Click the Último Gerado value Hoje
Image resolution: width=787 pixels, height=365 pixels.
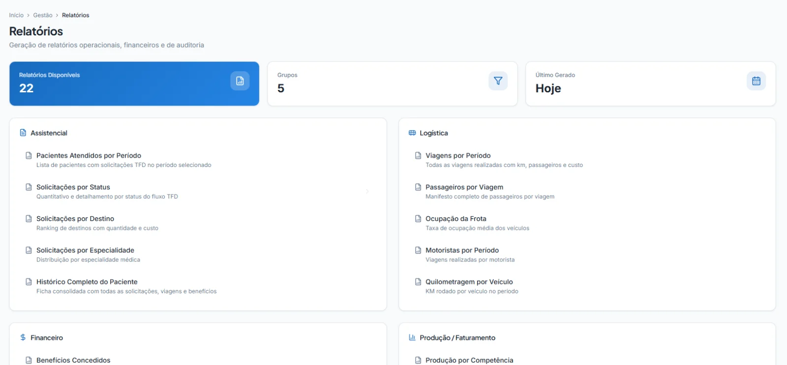548,88
